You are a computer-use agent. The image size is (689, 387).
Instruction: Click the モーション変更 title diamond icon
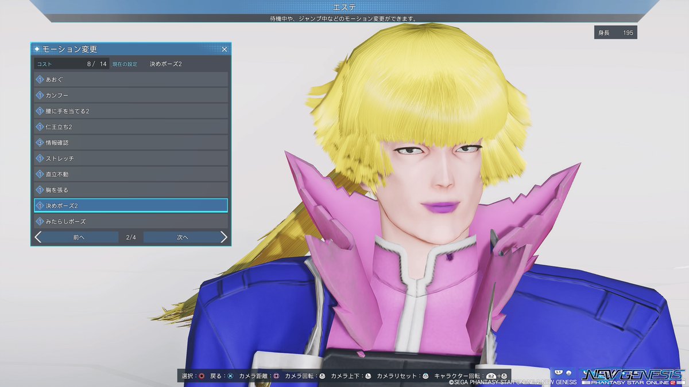click(x=37, y=49)
